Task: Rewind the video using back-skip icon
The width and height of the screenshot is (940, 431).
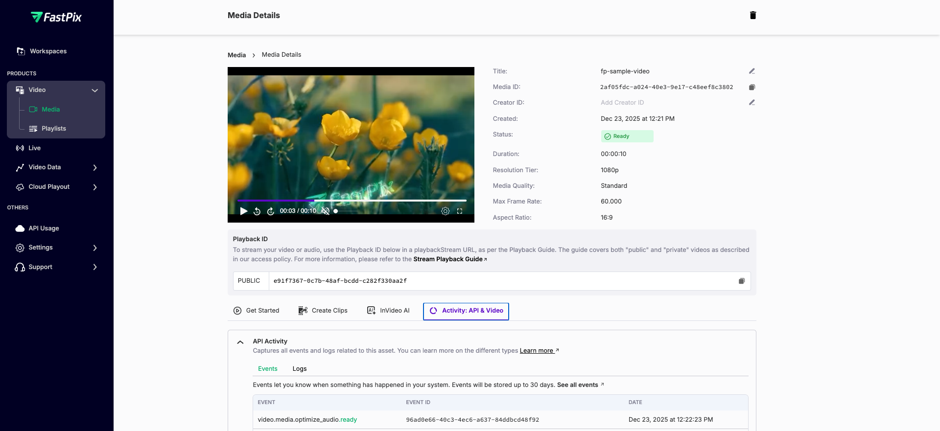Action: pyautogui.click(x=257, y=211)
